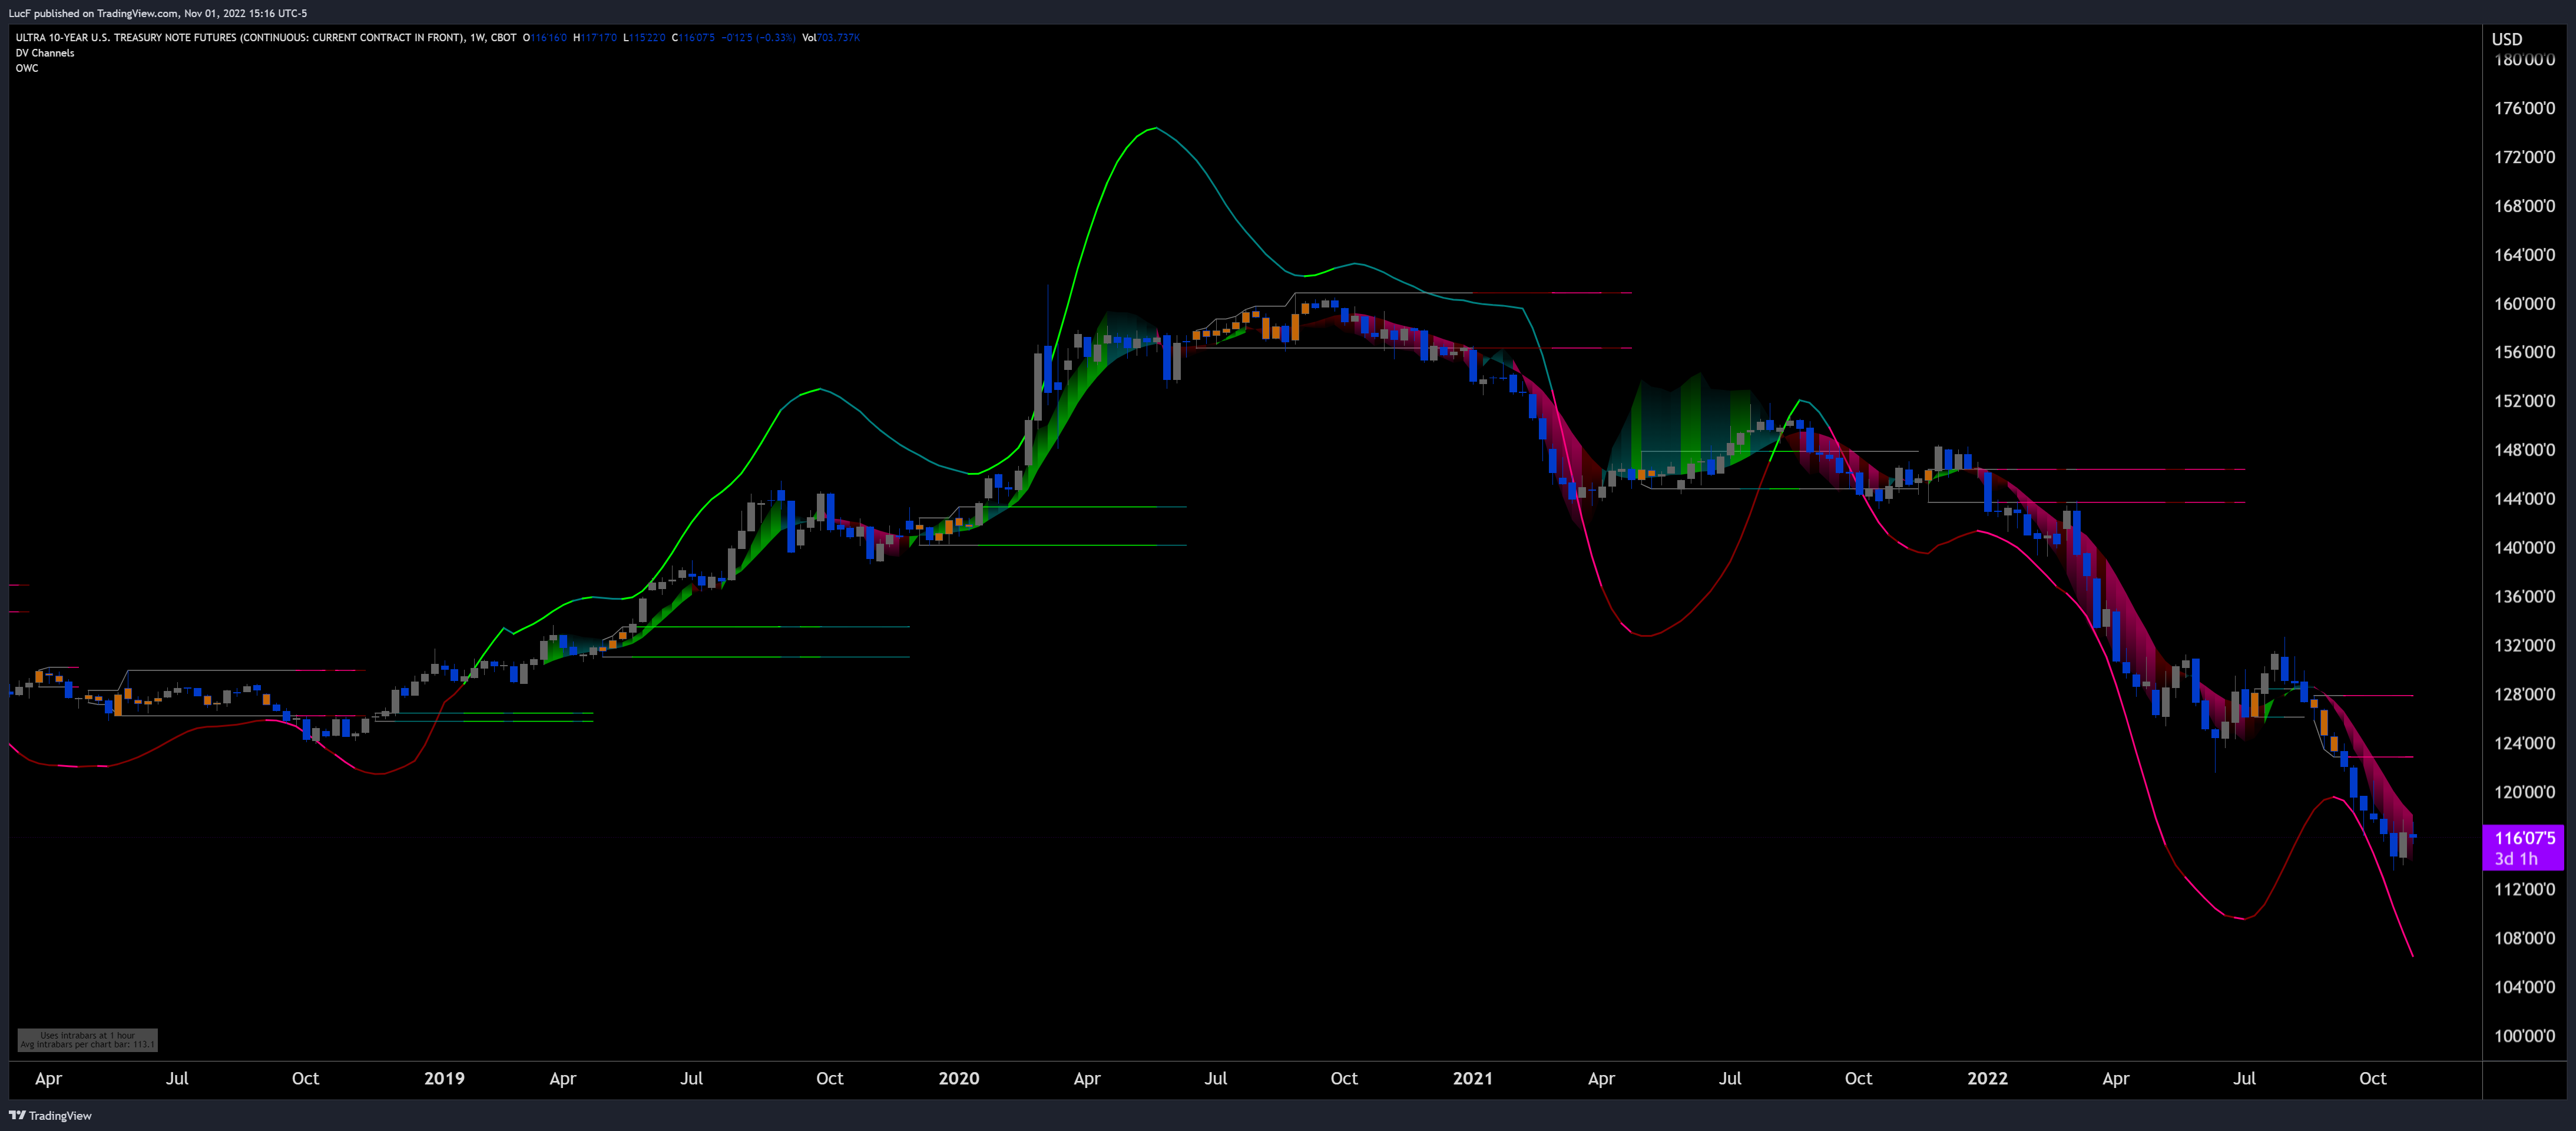Click the 172'00'0 price axis label
This screenshot has height=1131, width=2576.
point(2524,157)
